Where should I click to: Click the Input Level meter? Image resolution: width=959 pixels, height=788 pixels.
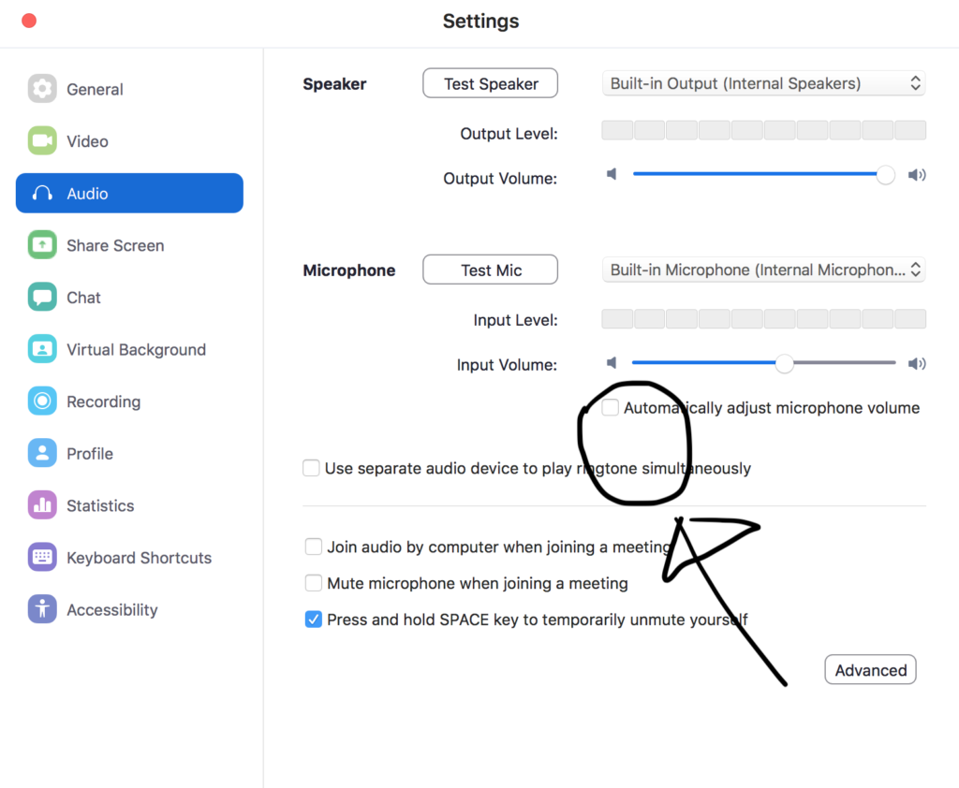point(763,318)
